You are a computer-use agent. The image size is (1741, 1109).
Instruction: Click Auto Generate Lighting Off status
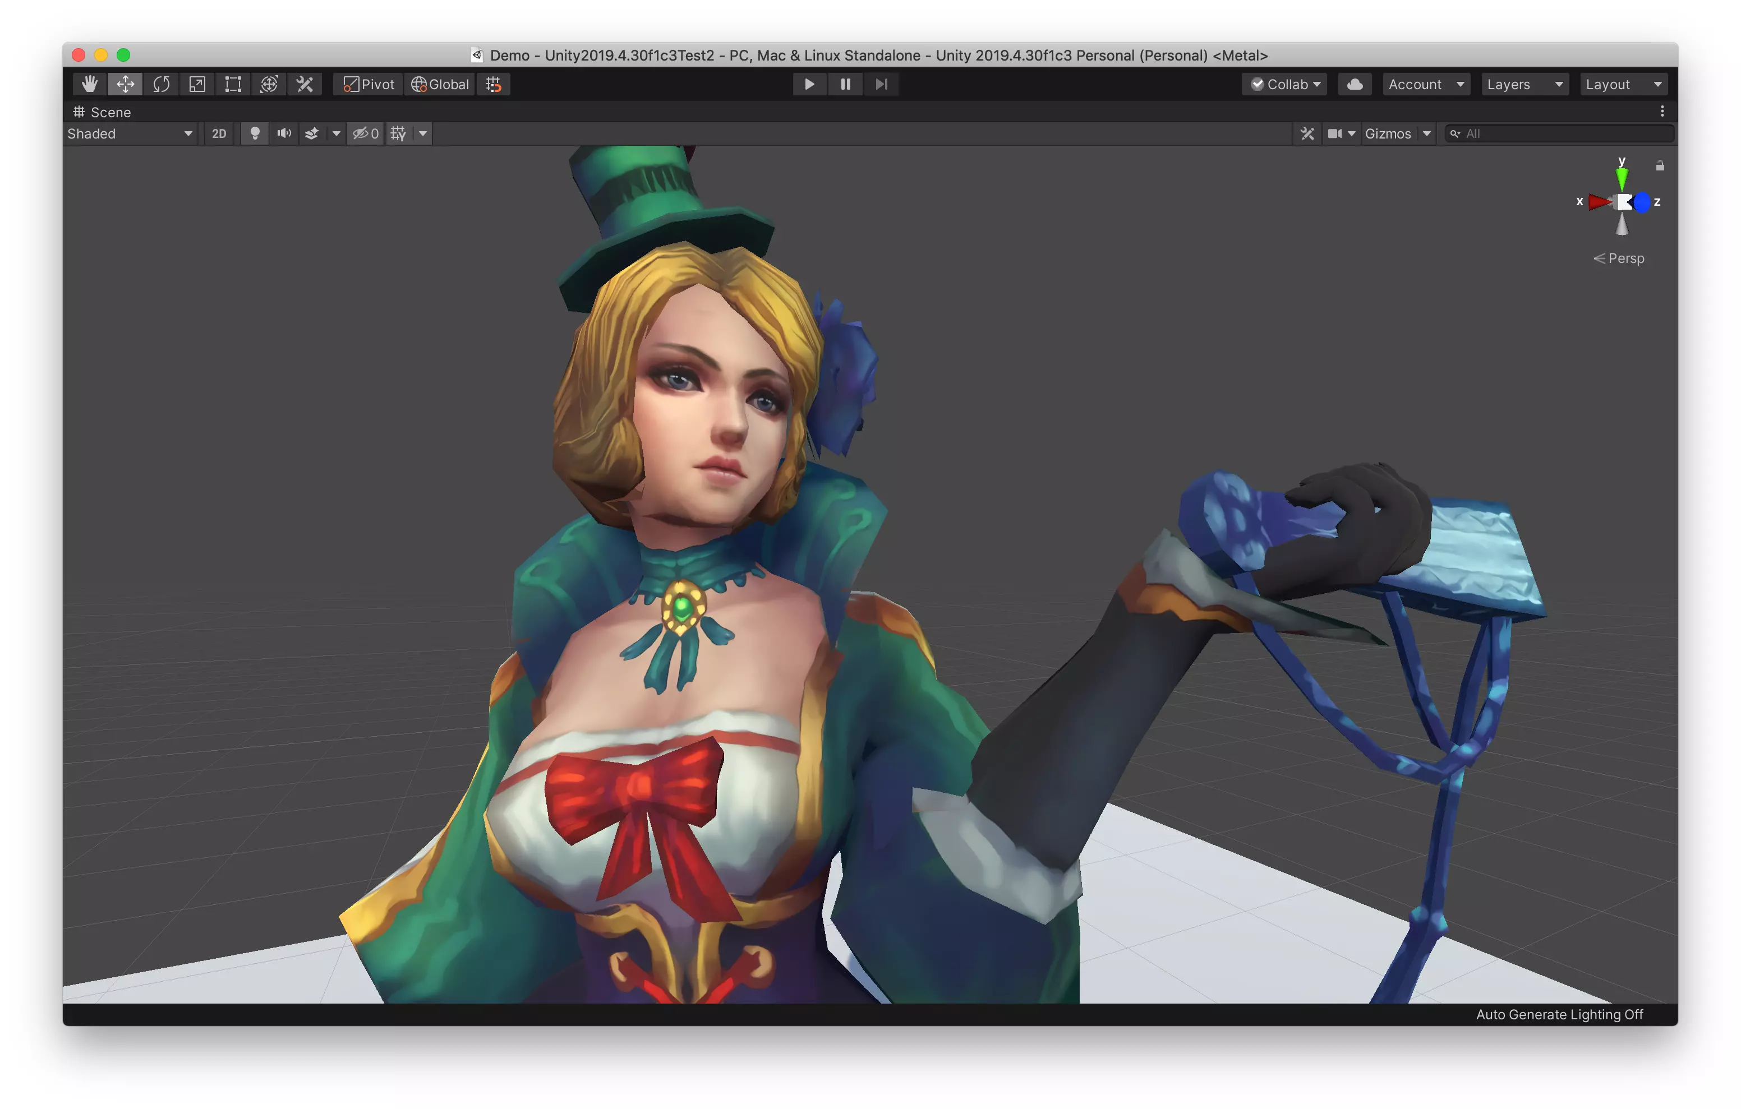[x=1559, y=1014]
